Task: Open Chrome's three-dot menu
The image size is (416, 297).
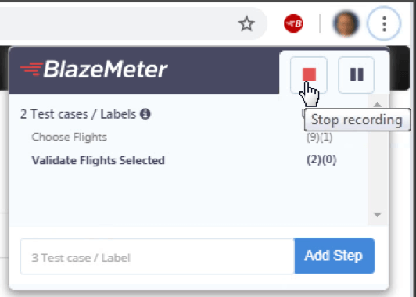Action: (384, 23)
